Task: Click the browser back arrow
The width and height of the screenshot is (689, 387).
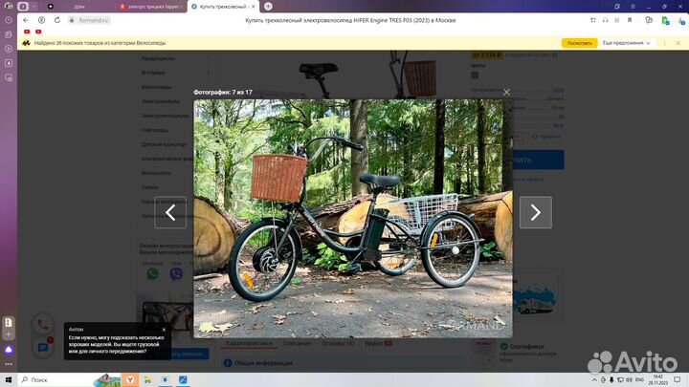Action: pyautogui.click(x=27, y=19)
